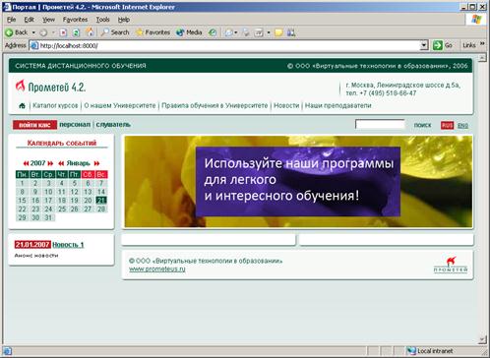Open the Back history dropdown arrow
The height and width of the screenshot is (358, 490).
(x=33, y=32)
